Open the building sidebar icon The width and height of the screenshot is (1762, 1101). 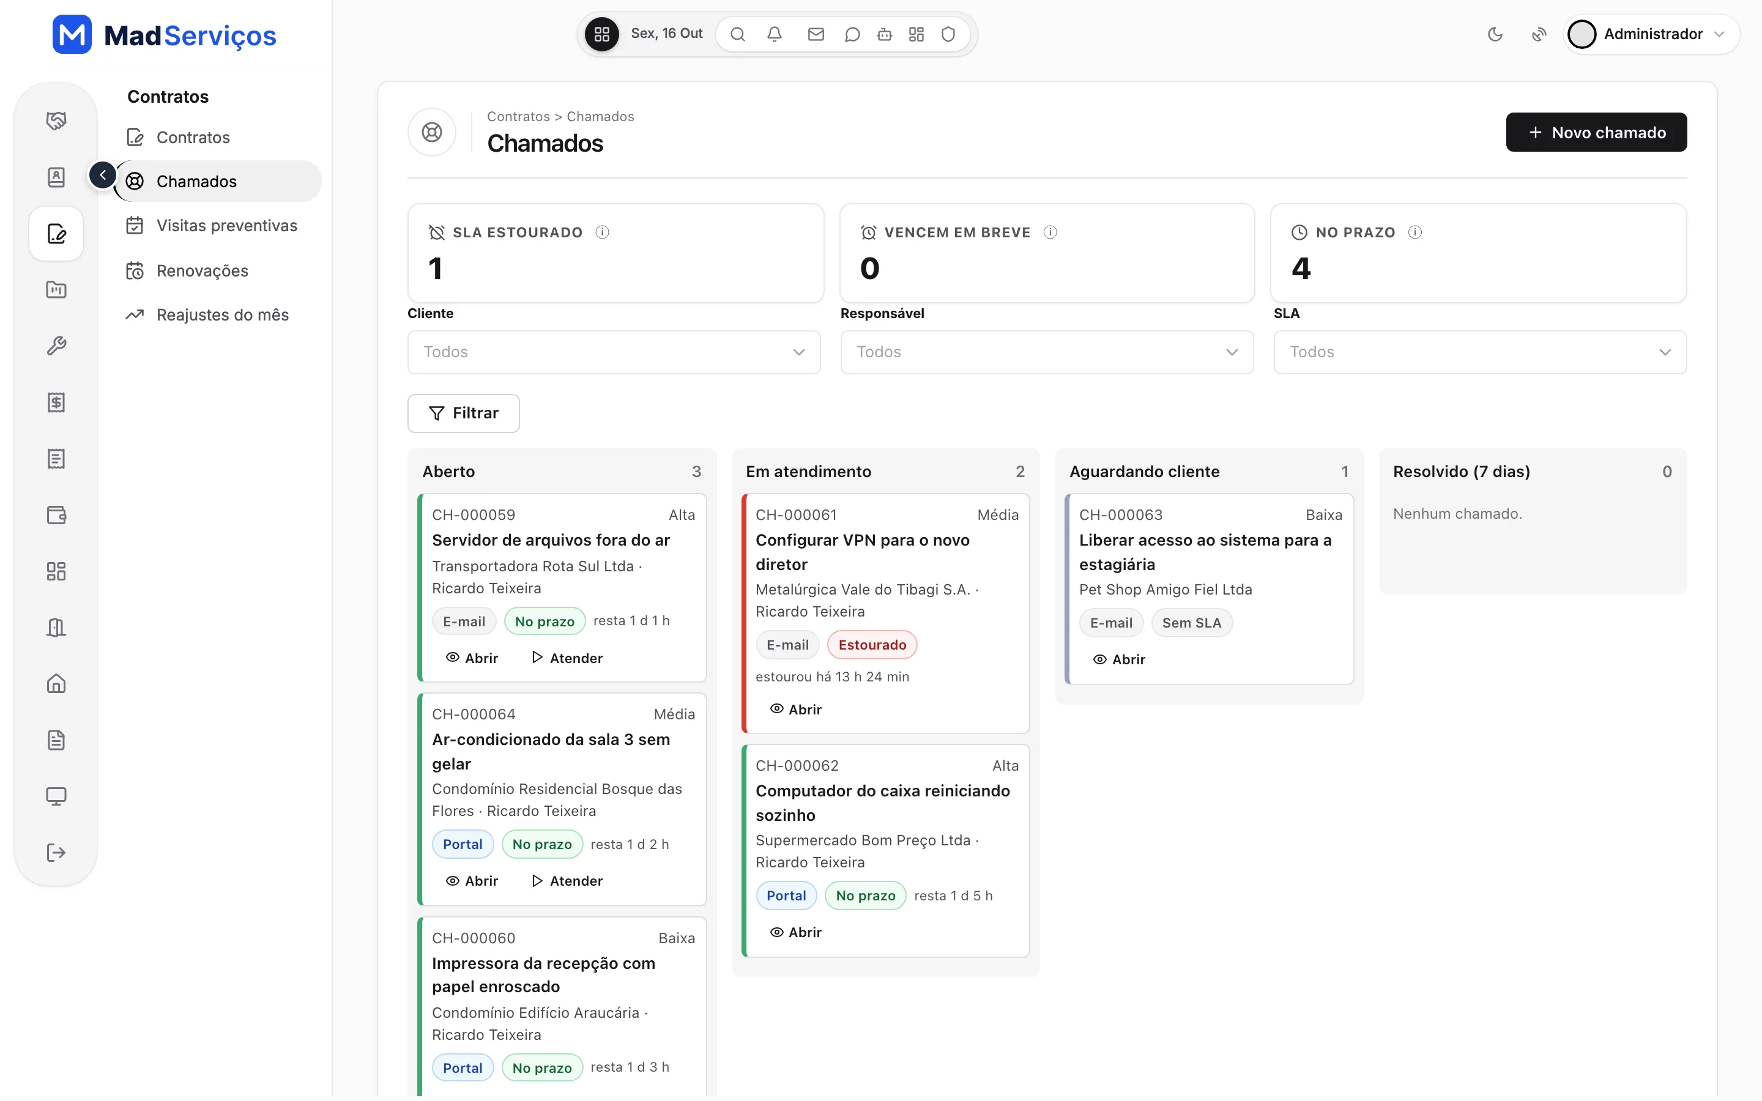pyautogui.click(x=56, y=628)
